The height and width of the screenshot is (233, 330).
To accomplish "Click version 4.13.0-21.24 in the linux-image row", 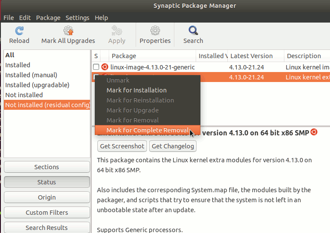I will 247,67.
